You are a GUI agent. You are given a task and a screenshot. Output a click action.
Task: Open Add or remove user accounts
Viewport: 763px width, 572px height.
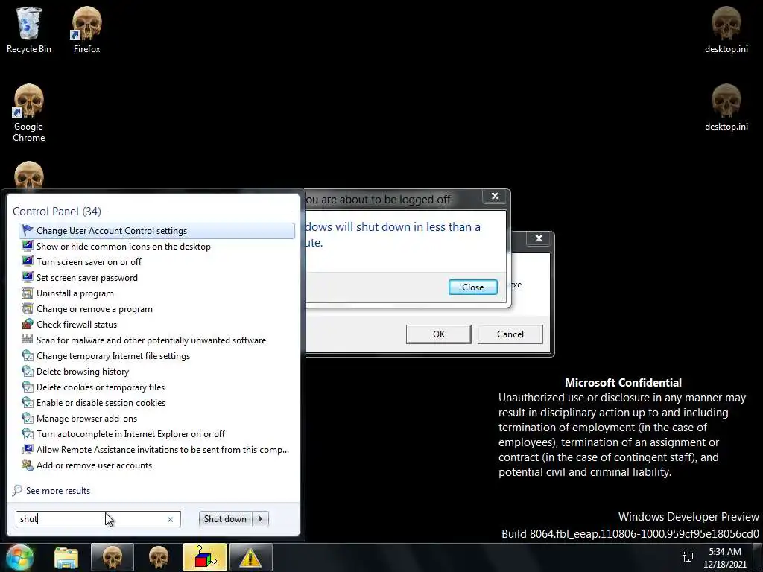pos(156,465)
